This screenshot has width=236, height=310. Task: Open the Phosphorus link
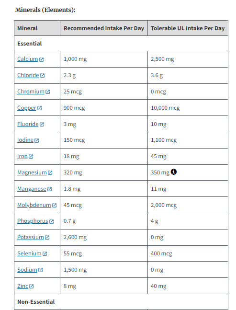tap(33, 221)
